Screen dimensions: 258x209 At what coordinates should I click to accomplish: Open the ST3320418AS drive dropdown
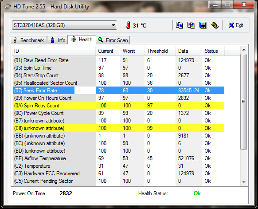coord(64,25)
